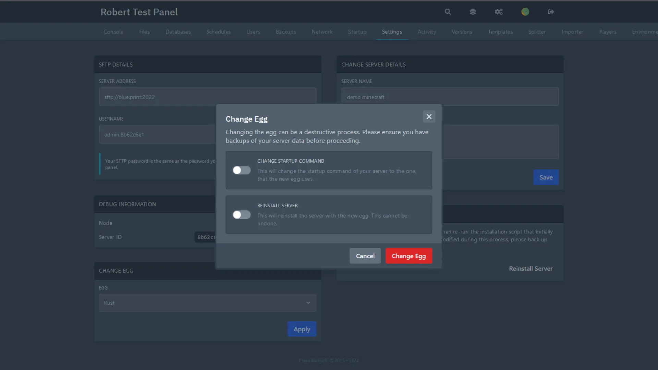Open the Backups tab
Screen dimensions: 658x370
tap(285, 32)
